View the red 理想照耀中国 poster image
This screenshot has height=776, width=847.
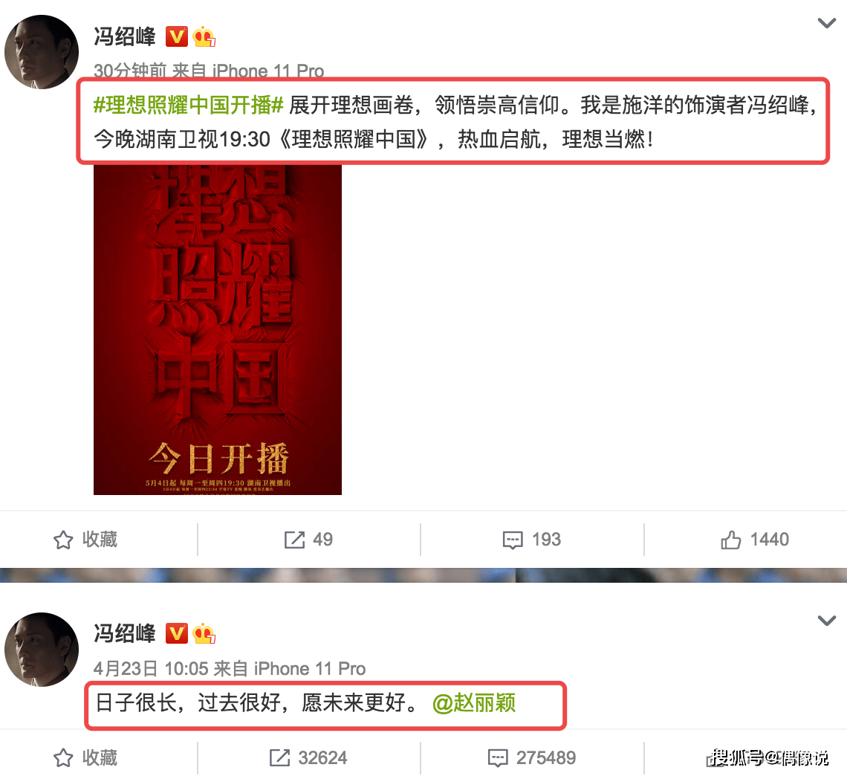[x=218, y=329]
